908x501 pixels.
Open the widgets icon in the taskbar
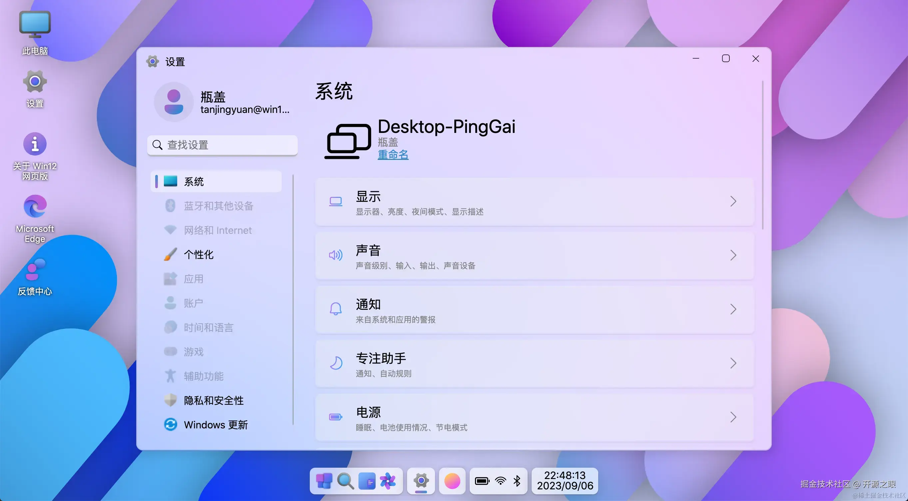click(367, 481)
